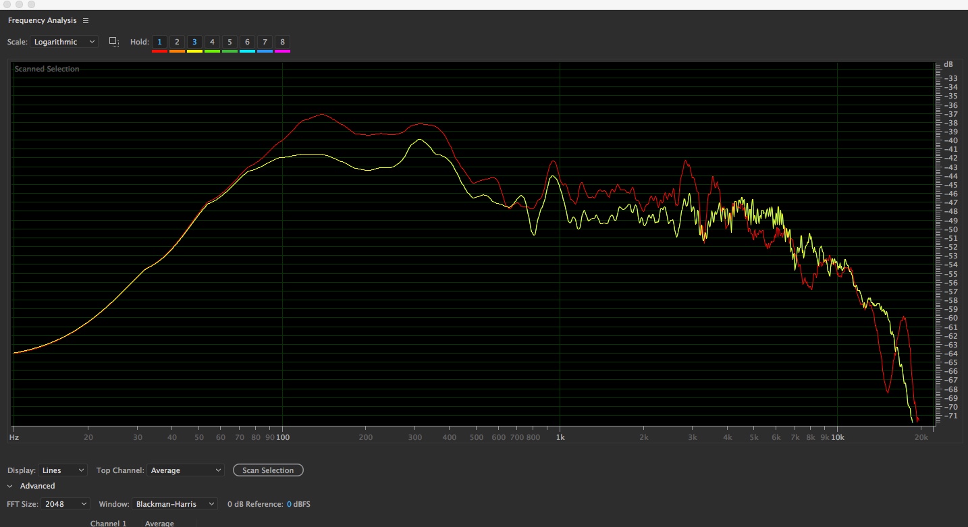This screenshot has height=527, width=968.
Task: Click the dB axis label
Action: click(x=948, y=64)
